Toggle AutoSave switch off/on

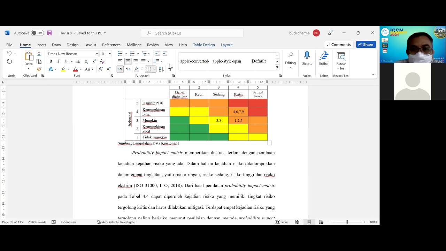coord(37,33)
